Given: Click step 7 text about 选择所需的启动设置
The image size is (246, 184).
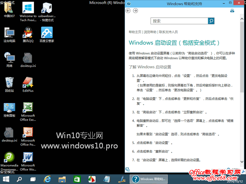Looking at the screenshot, I should point(169,160).
